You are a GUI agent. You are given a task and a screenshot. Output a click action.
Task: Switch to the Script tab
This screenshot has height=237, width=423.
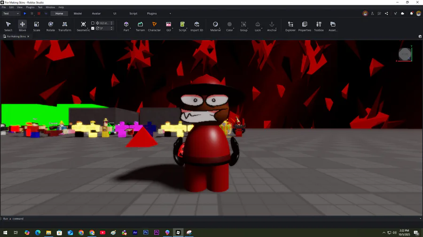133,14
